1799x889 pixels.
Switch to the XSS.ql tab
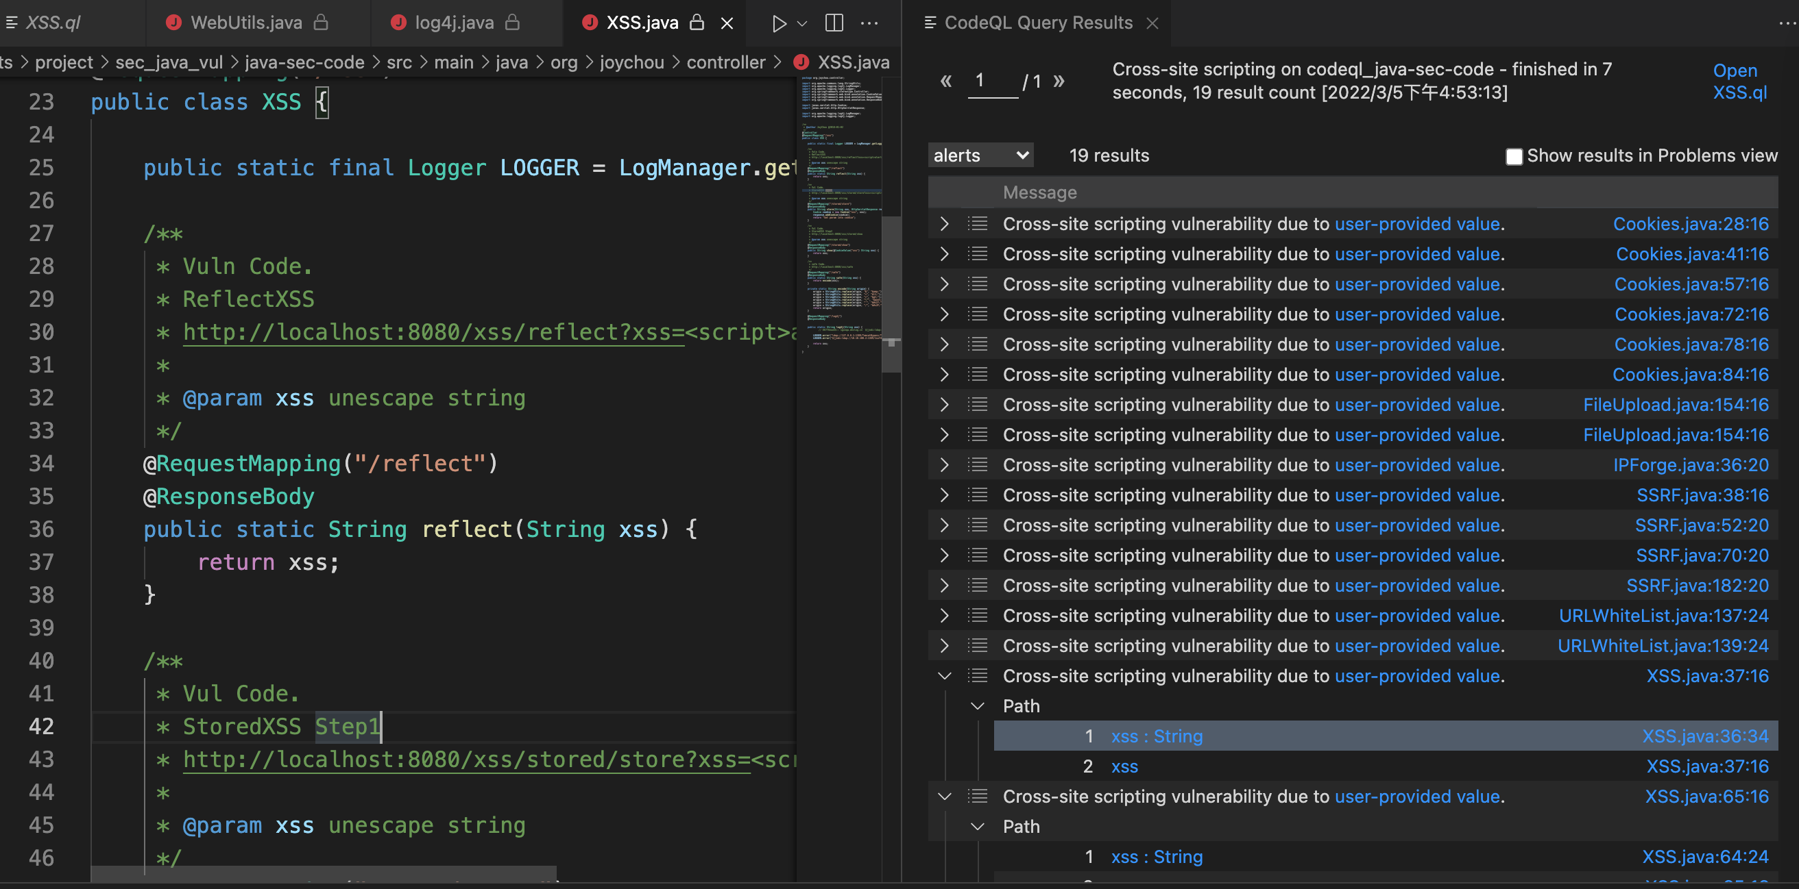pos(53,23)
